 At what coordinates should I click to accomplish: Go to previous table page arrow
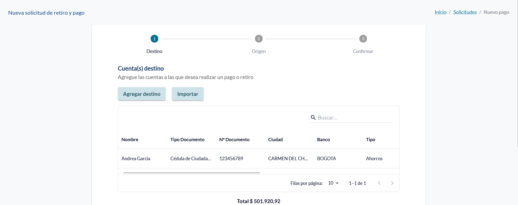pyautogui.click(x=379, y=183)
